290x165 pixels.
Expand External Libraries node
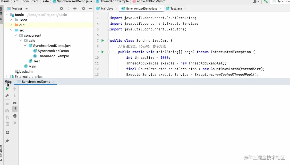(6, 77)
